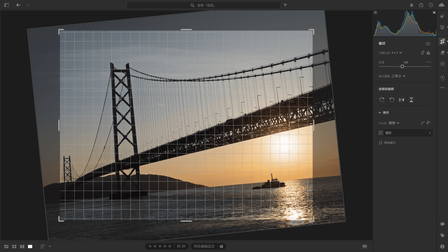The width and height of the screenshot is (448, 252).
Task: Toggle portrait crop orientation icon
Action: click(422, 52)
